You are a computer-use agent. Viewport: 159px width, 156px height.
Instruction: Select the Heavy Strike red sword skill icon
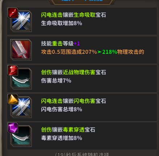point(21,50)
